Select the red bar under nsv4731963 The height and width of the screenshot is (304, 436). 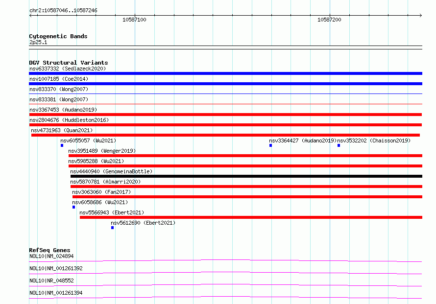(225, 135)
